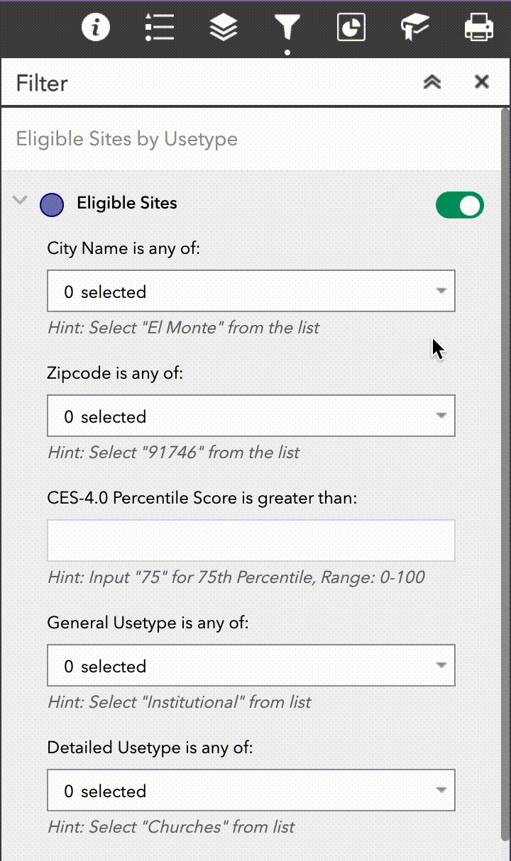Open the City Name dropdown
Screen dimensions: 511x861
point(251,291)
